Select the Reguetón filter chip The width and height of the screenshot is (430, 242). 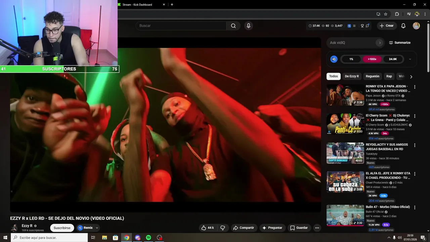coord(373,76)
